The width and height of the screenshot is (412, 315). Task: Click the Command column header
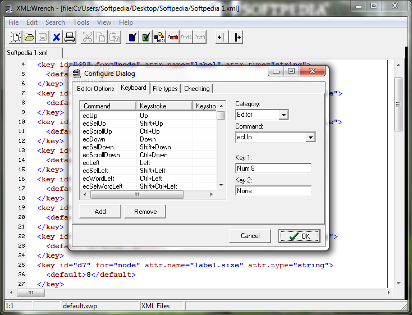(x=108, y=106)
